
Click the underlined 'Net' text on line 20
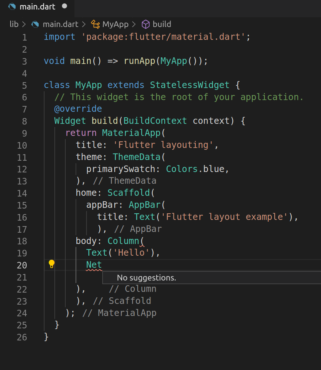pos(94,265)
